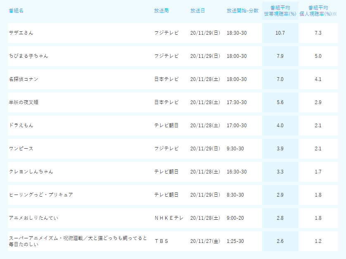Click the 放送開始-分数 column header
The height and width of the screenshot is (259, 346).
(x=242, y=11)
